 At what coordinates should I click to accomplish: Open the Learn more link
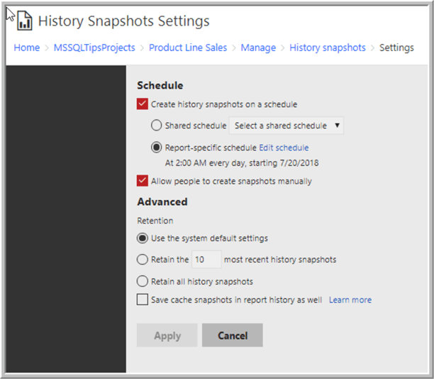(x=350, y=300)
